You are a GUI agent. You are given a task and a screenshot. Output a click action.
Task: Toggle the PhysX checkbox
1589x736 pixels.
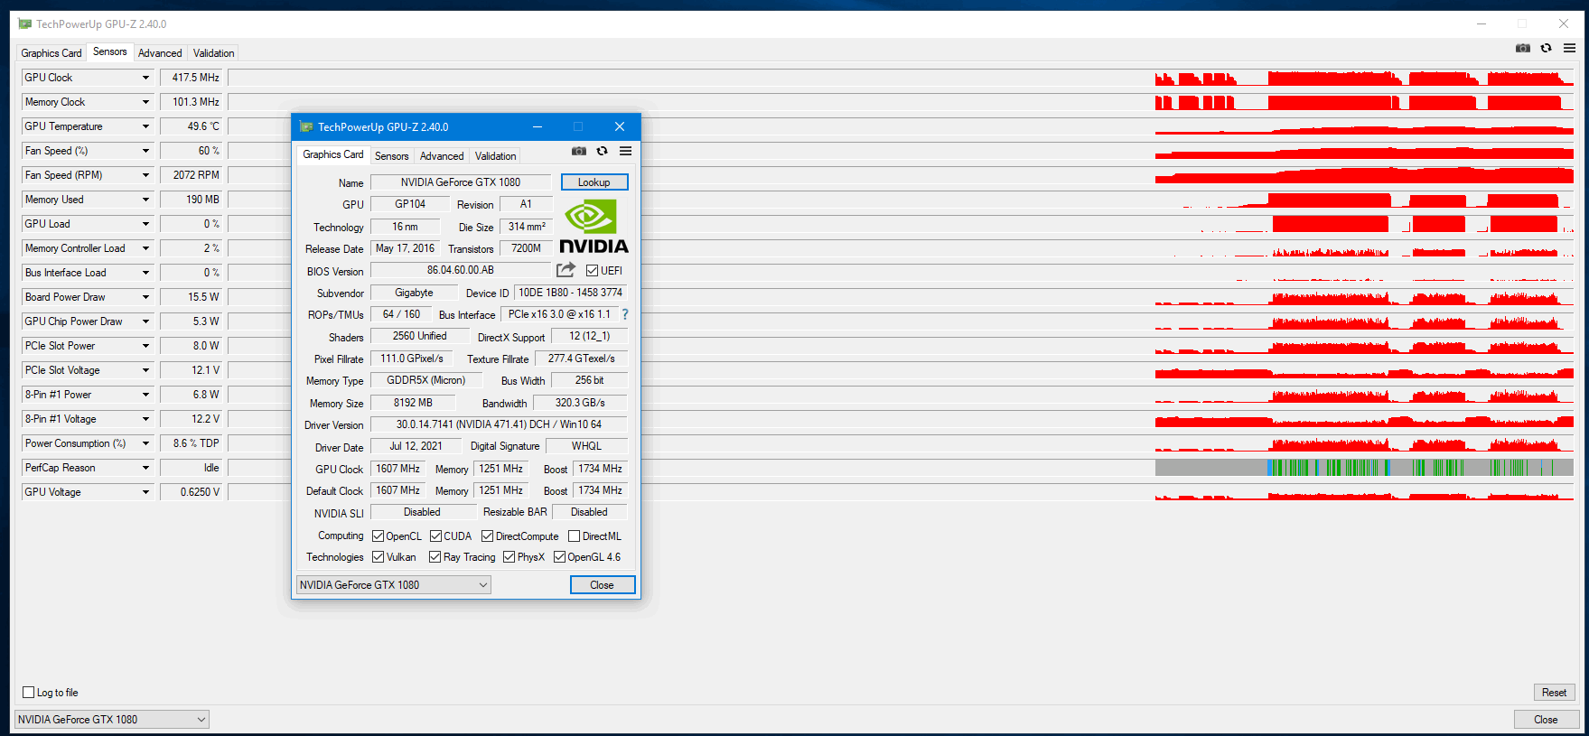point(509,557)
